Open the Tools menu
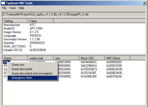Viewport: 148px width, 107px height. pyautogui.click(x=13, y=8)
